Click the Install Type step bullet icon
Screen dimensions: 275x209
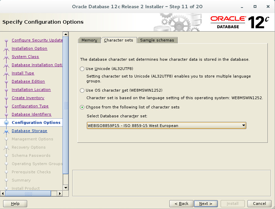click(6, 73)
